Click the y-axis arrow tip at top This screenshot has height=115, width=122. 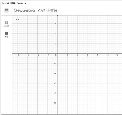point(57,16)
